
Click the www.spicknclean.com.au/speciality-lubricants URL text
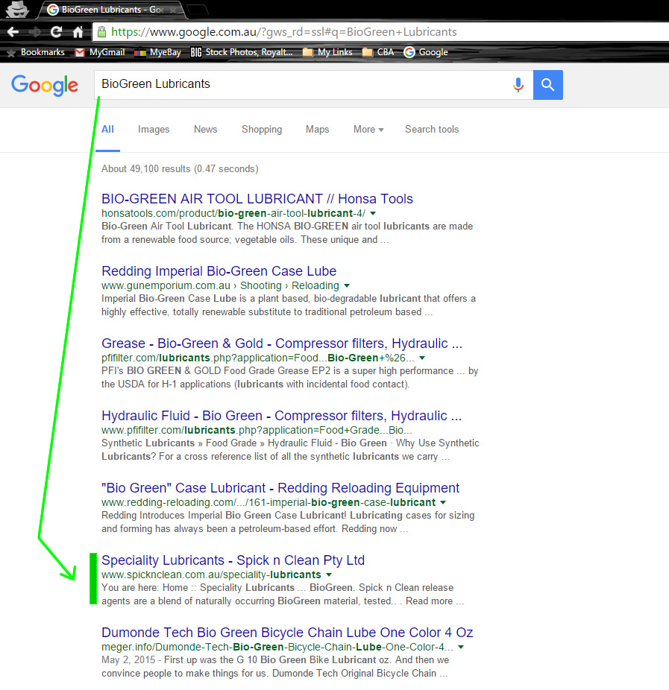(211, 575)
